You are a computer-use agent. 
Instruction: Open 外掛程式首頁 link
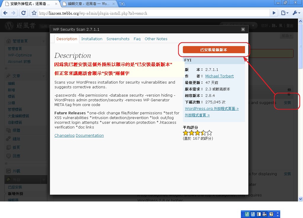click(197, 115)
